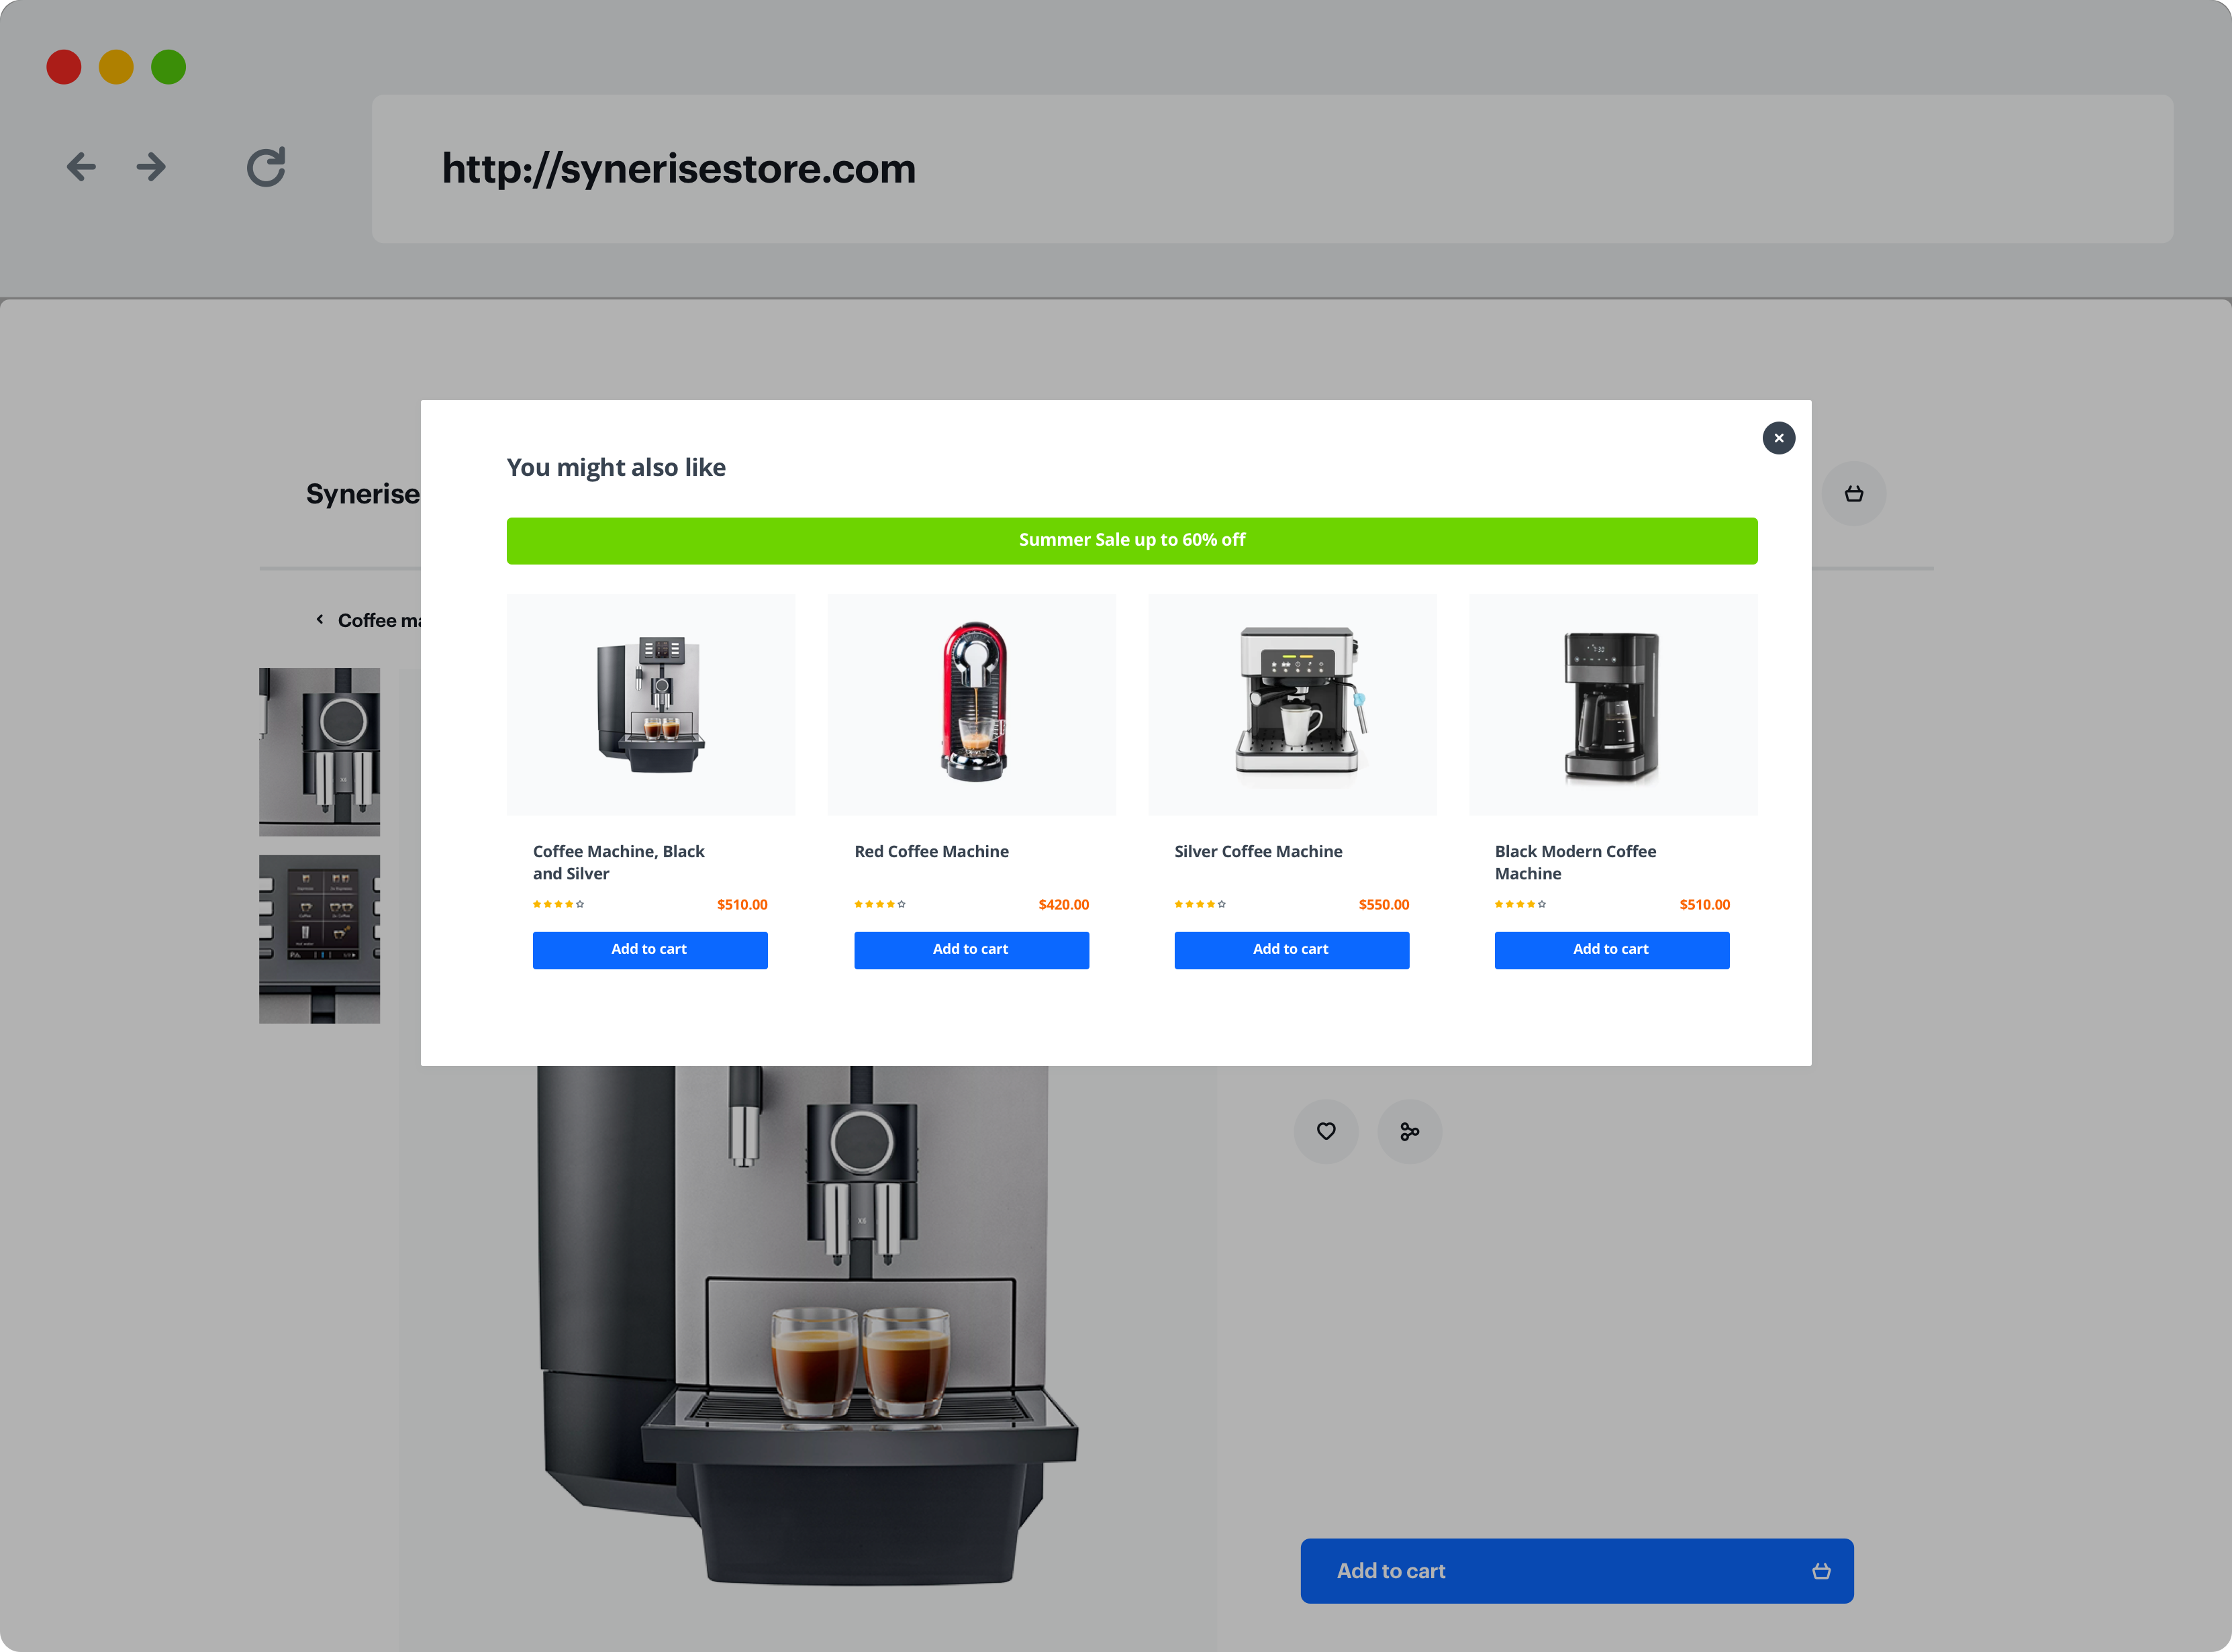Click the basket icon inside the large Add to cart button
Image resolution: width=2232 pixels, height=1652 pixels.
coord(1821,1570)
